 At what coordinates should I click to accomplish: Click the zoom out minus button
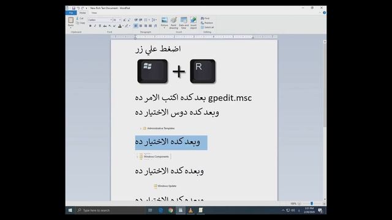300,204
